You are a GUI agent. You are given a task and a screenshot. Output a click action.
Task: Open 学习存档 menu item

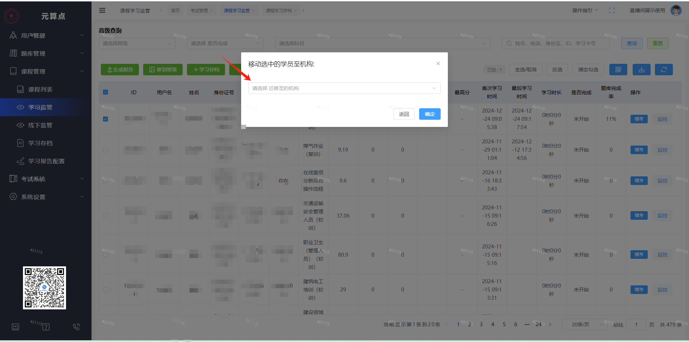46,143
